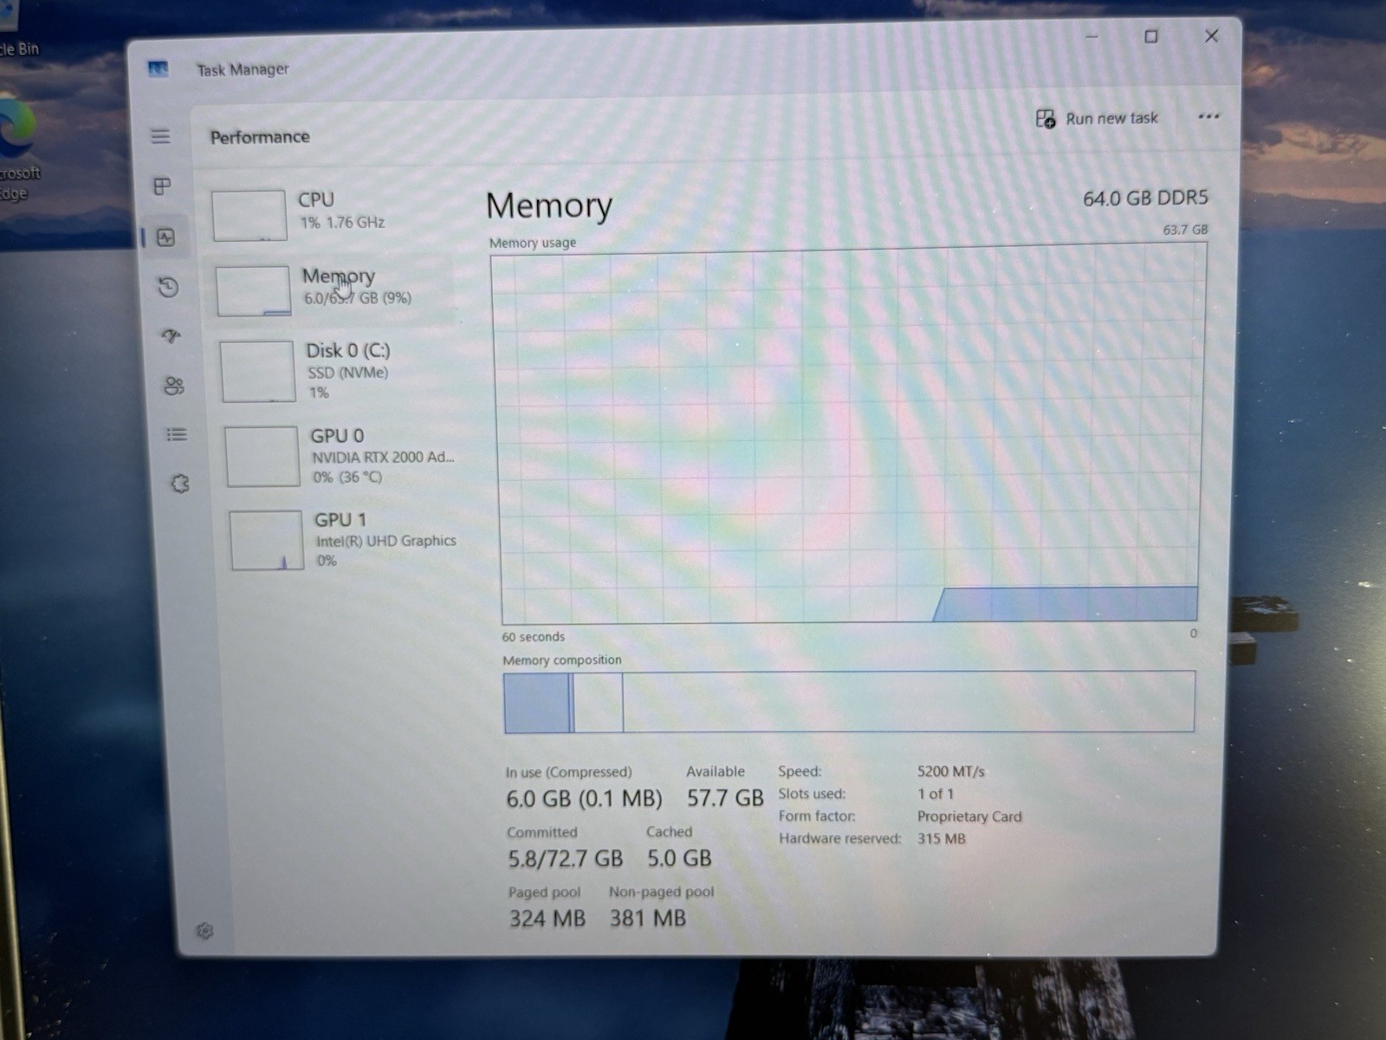Image resolution: width=1386 pixels, height=1040 pixels.
Task: Open the three-dots more options menu
Action: 1208,116
